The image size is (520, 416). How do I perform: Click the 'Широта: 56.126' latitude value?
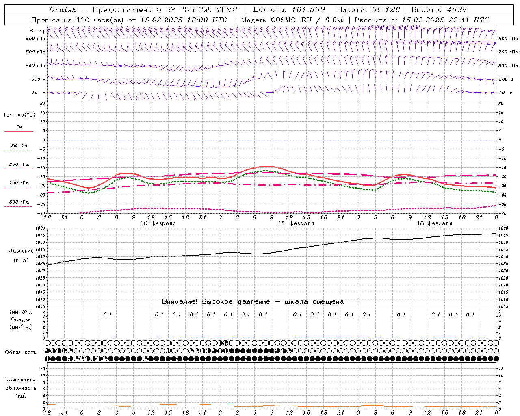368,10
